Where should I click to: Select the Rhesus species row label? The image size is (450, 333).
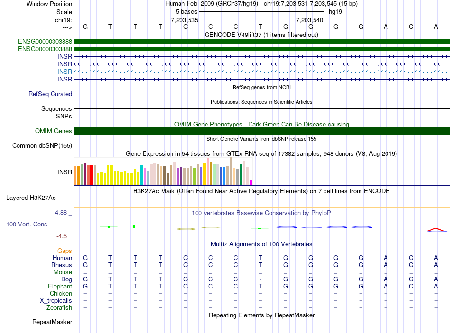click(62, 265)
